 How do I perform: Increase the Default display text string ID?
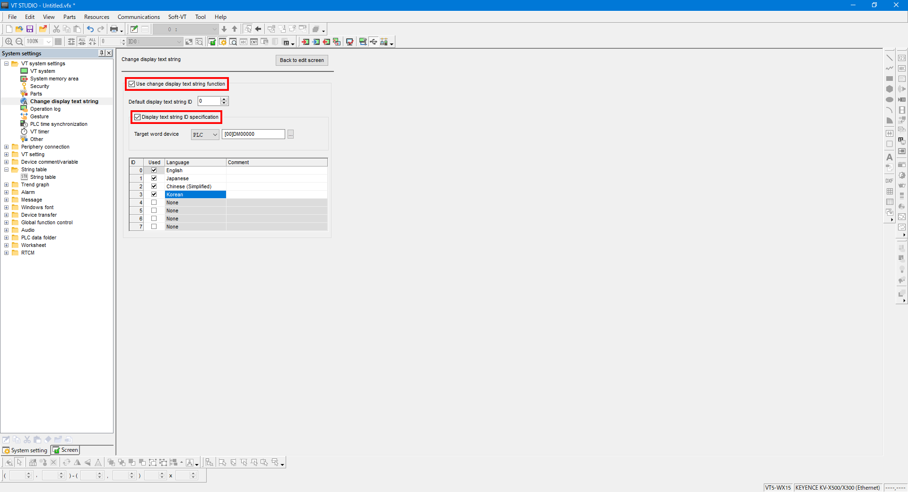(224, 99)
